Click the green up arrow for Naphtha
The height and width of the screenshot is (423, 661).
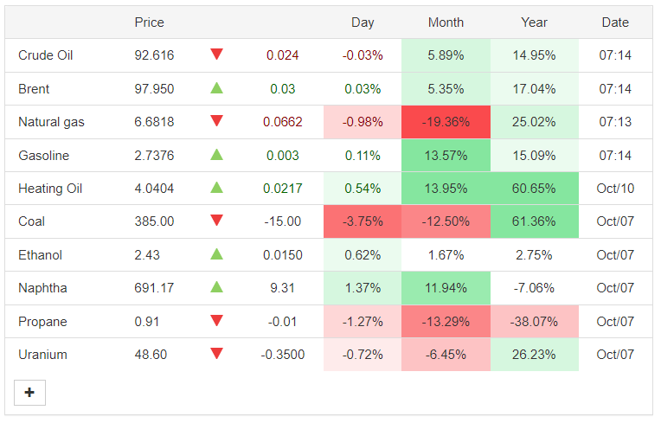[216, 286]
